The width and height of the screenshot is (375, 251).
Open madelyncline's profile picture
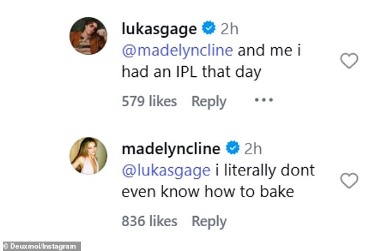(x=89, y=157)
